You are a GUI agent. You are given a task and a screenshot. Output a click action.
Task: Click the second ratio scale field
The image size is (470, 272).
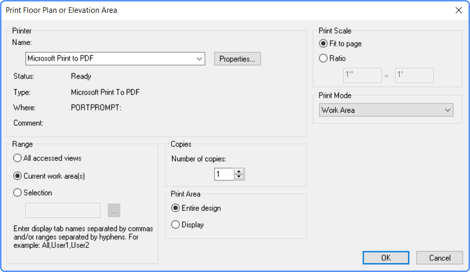click(x=414, y=75)
